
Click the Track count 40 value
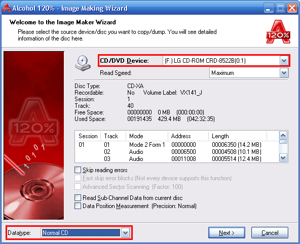(130, 106)
